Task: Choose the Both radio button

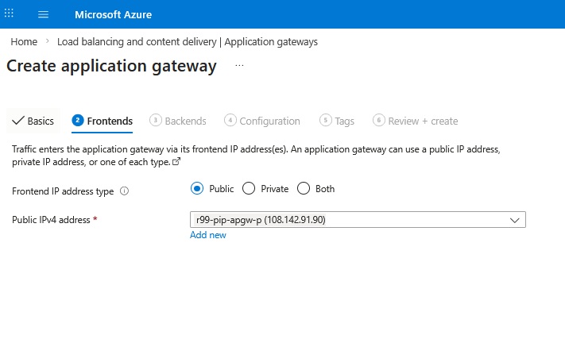Action: [303, 189]
